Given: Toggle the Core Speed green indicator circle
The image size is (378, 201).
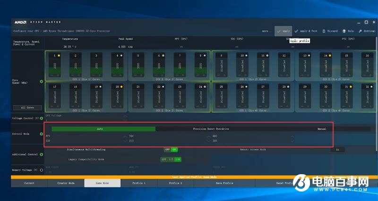Looking at the screenshot, I should click(42, 81).
